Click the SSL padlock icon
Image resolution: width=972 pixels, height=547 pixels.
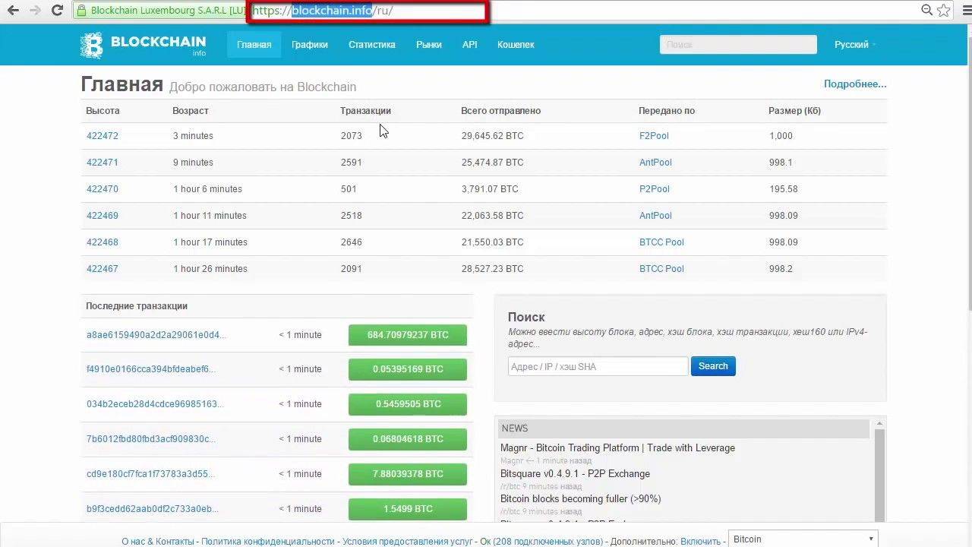(83, 11)
